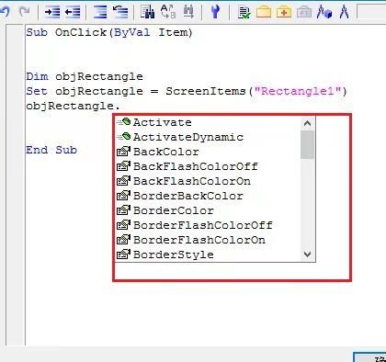Viewport: 386px width, 362px height.
Task: Select Activate method in autocomplete list
Action: coord(208,122)
